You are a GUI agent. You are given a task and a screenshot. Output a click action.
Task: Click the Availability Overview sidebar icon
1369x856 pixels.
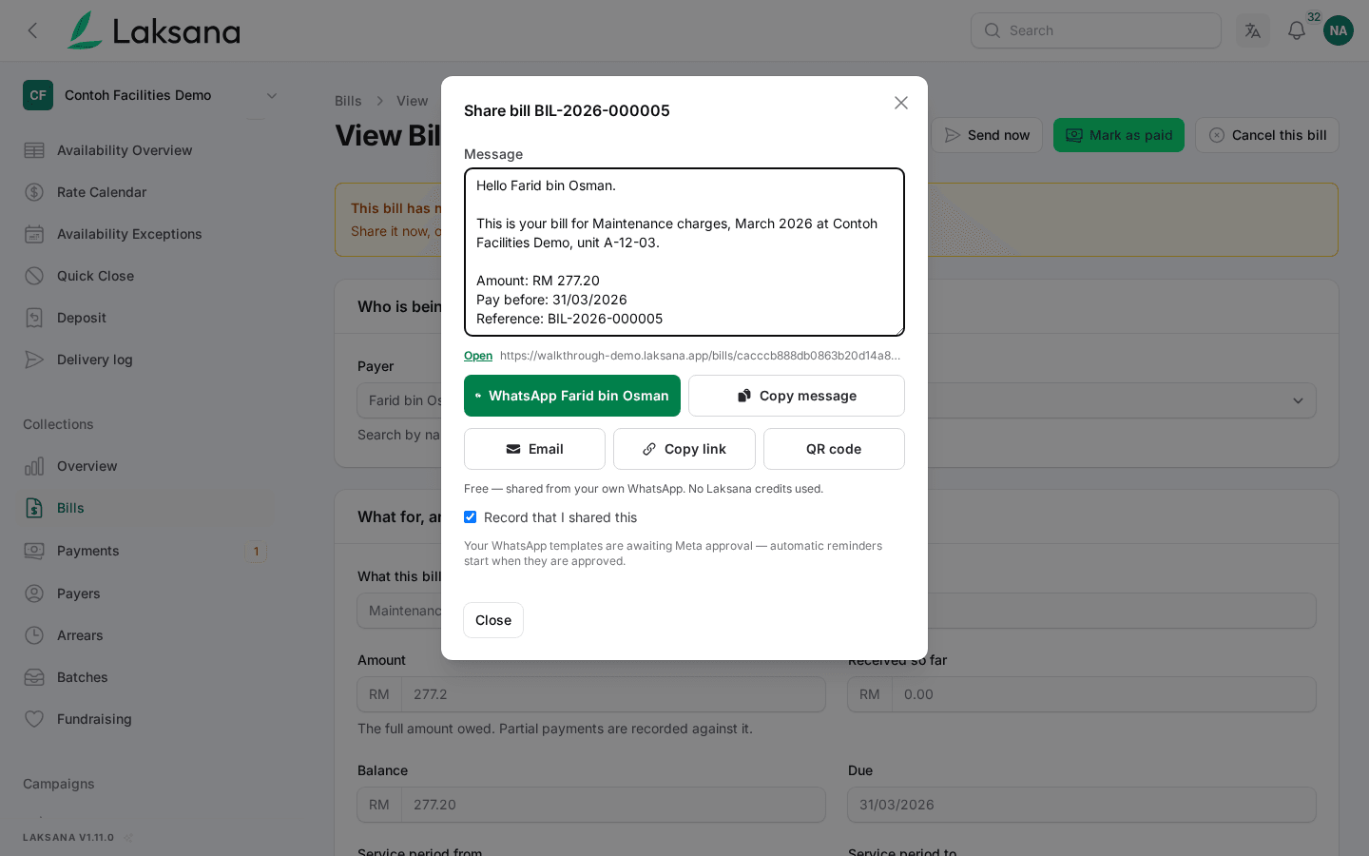[34, 150]
